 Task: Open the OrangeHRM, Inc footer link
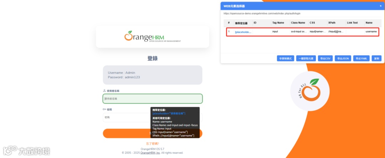click(x=150, y=153)
